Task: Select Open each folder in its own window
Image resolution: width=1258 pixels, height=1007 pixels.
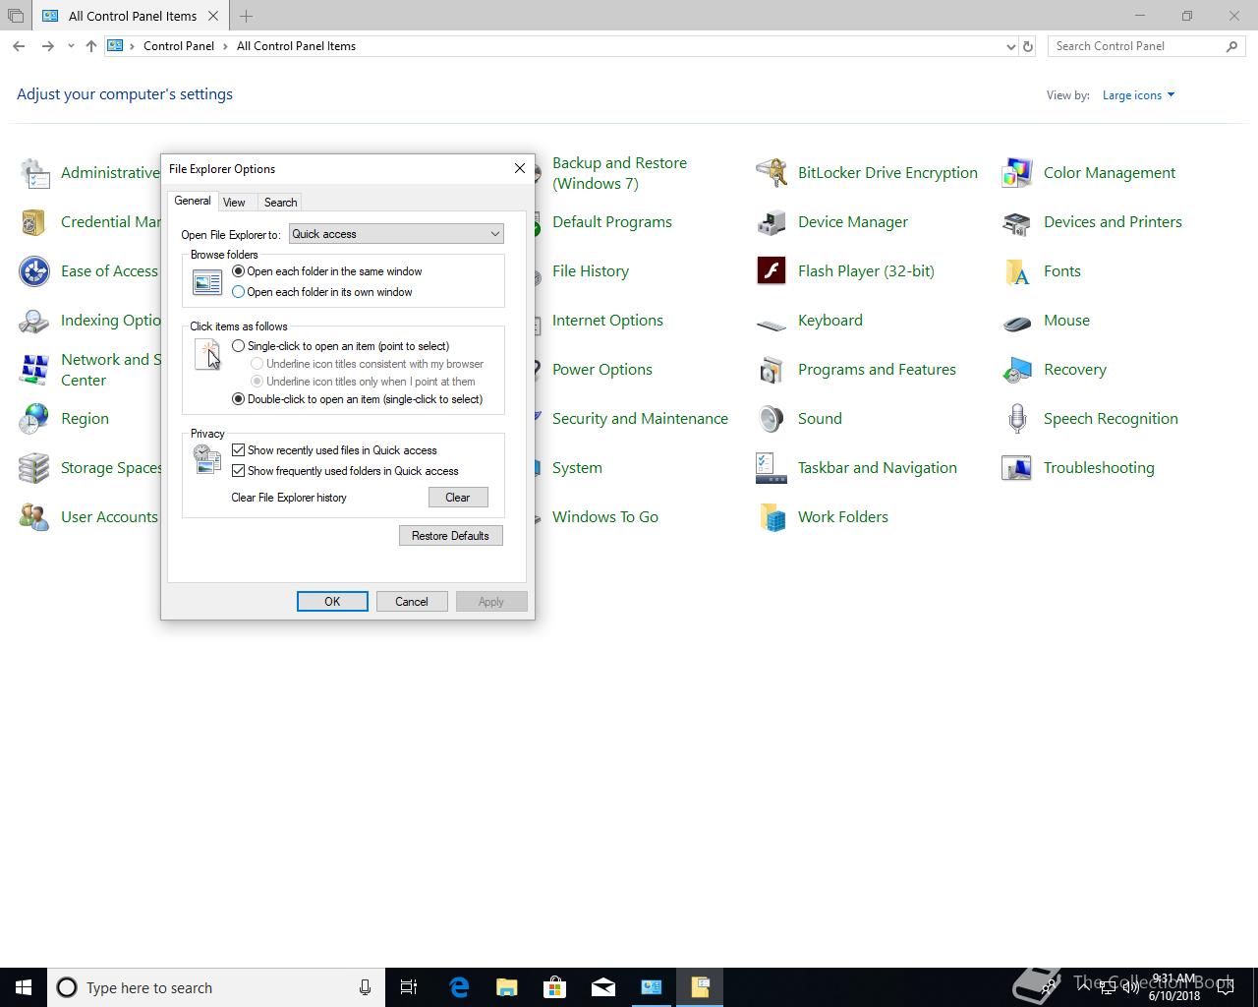Action: [322, 292]
